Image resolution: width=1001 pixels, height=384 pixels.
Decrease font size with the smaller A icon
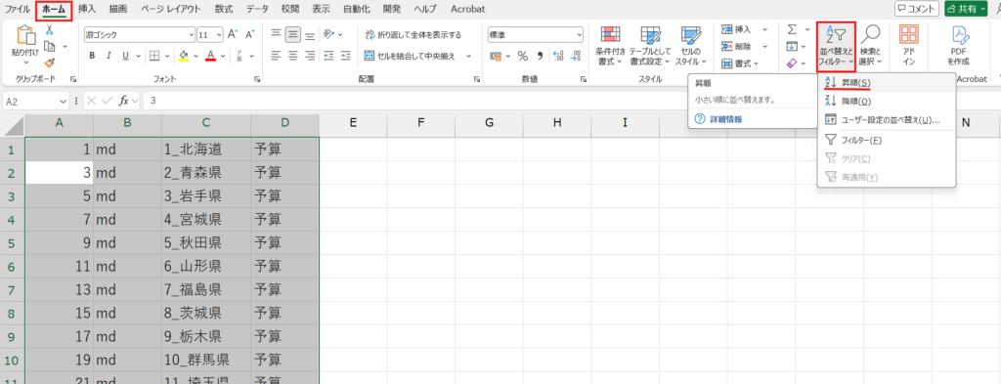(249, 34)
